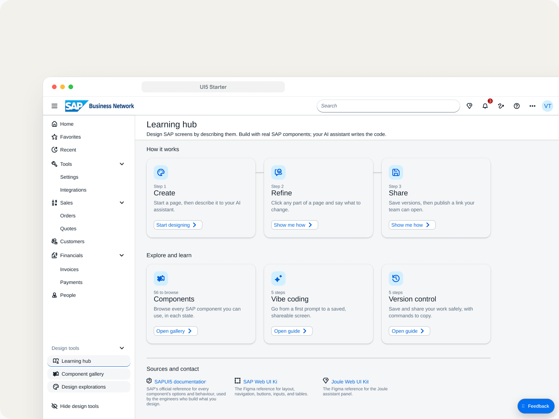Select Design explorations in design tools
The image size is (559, 419).
(89, 387)
